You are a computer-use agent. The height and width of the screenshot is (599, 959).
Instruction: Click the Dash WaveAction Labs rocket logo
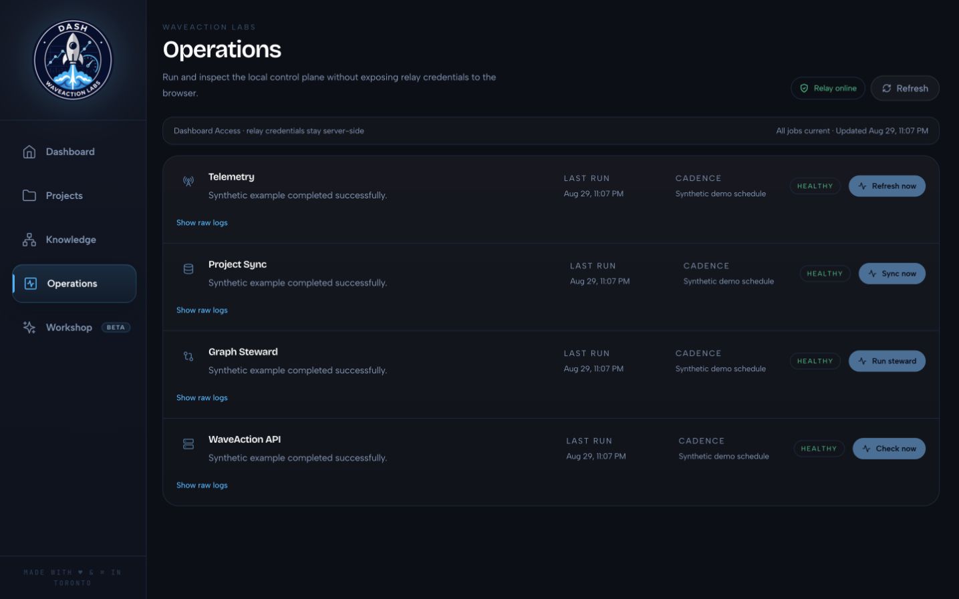pyautogui.click(x=74, y=60)
